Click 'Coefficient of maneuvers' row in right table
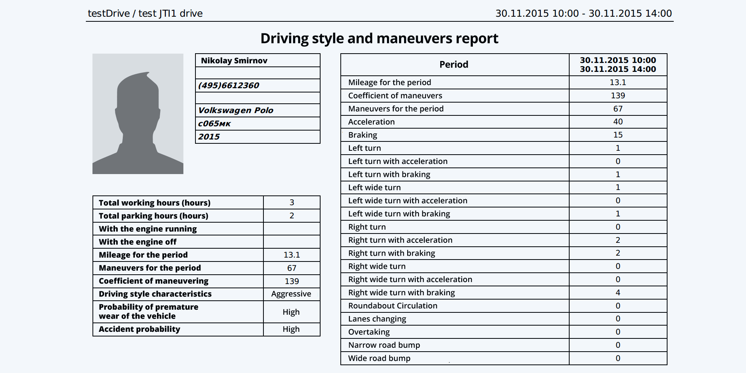 click(x=504, y=96)
